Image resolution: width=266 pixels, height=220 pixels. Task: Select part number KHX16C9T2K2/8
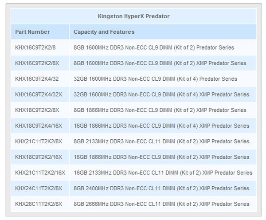[x=35, y=47]
